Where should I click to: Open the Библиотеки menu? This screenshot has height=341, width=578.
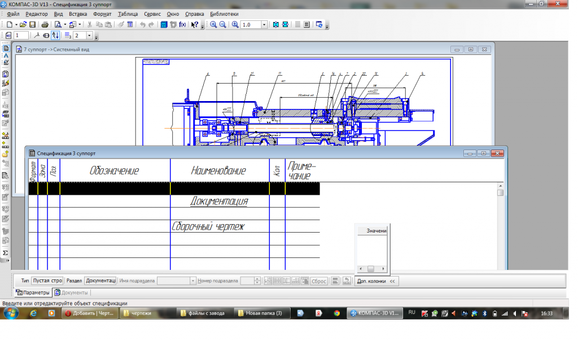(x=224, y=14)
